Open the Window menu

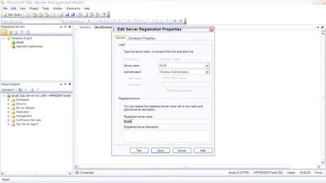pos(58,9)
